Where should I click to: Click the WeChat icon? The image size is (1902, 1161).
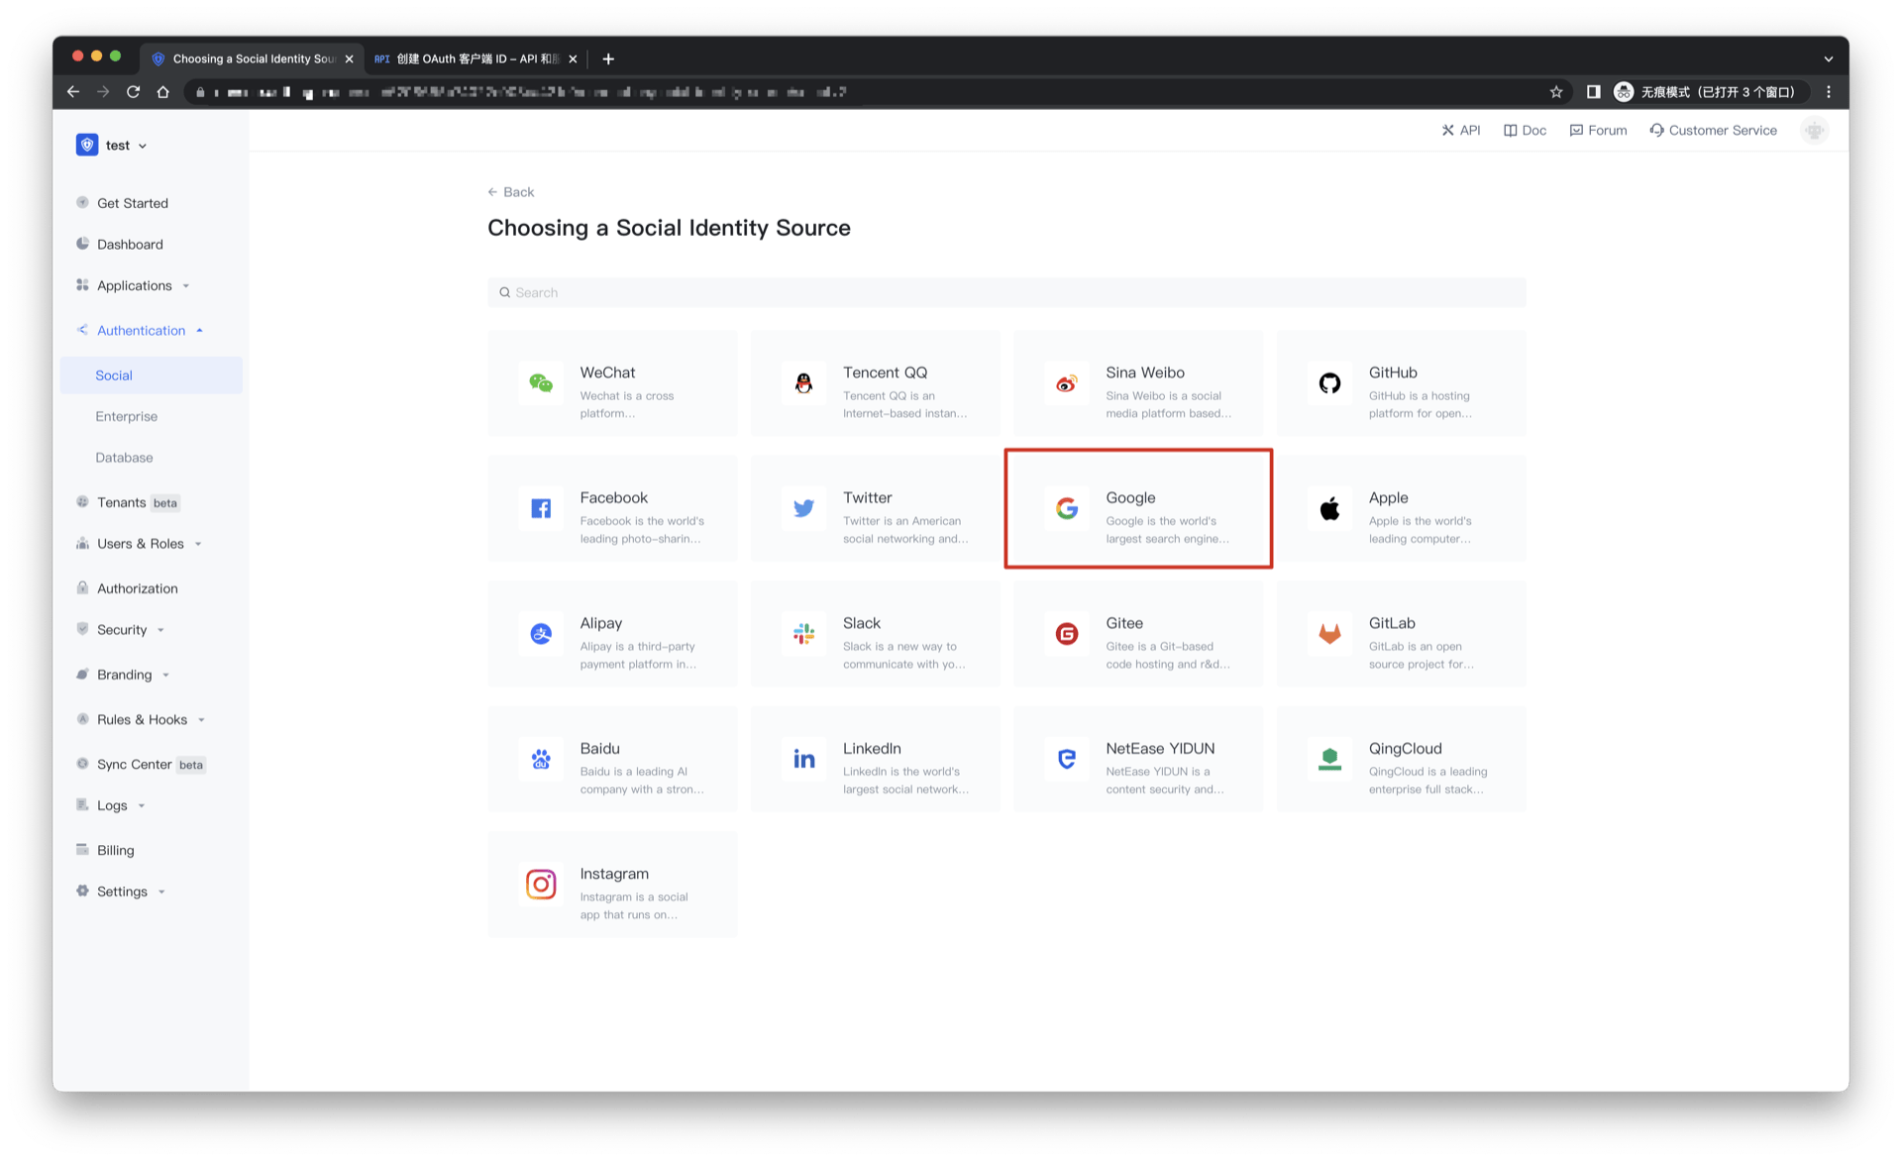[x=541, y=383]
